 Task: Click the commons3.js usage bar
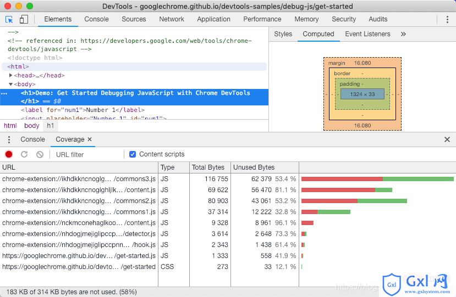point(377,179)
